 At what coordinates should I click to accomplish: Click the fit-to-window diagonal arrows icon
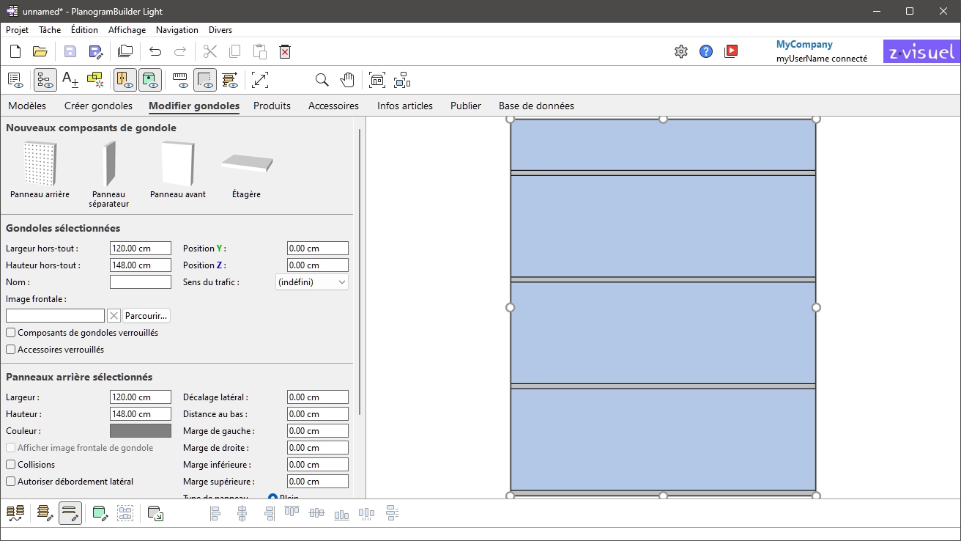pos(260,80)
